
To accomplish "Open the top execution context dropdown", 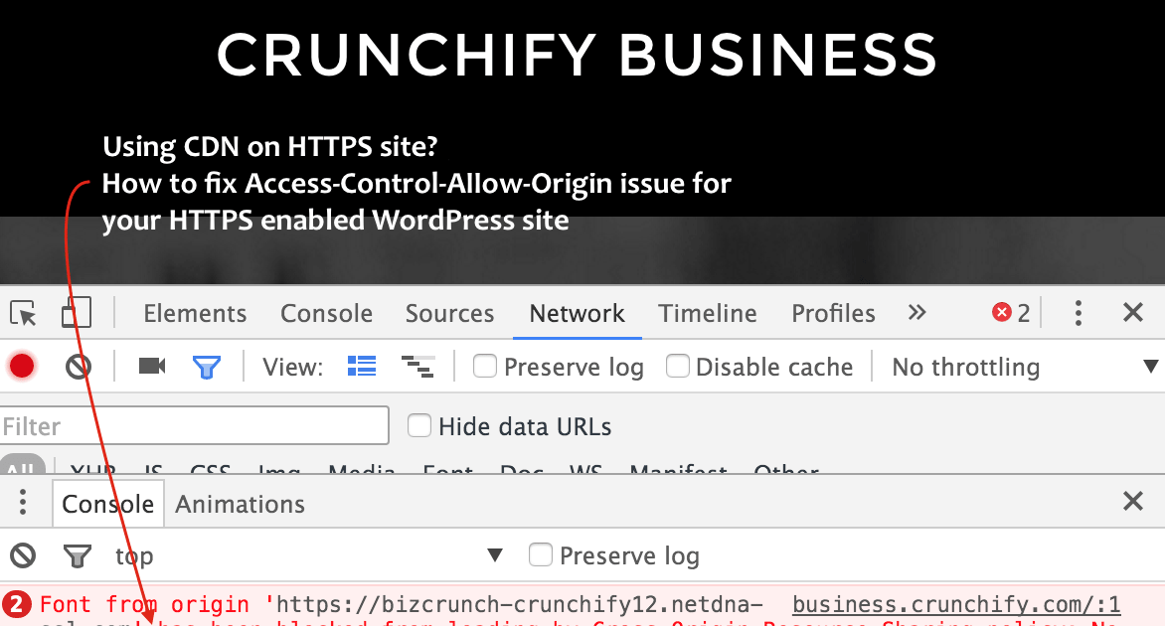I will click(x=308, y=555).
